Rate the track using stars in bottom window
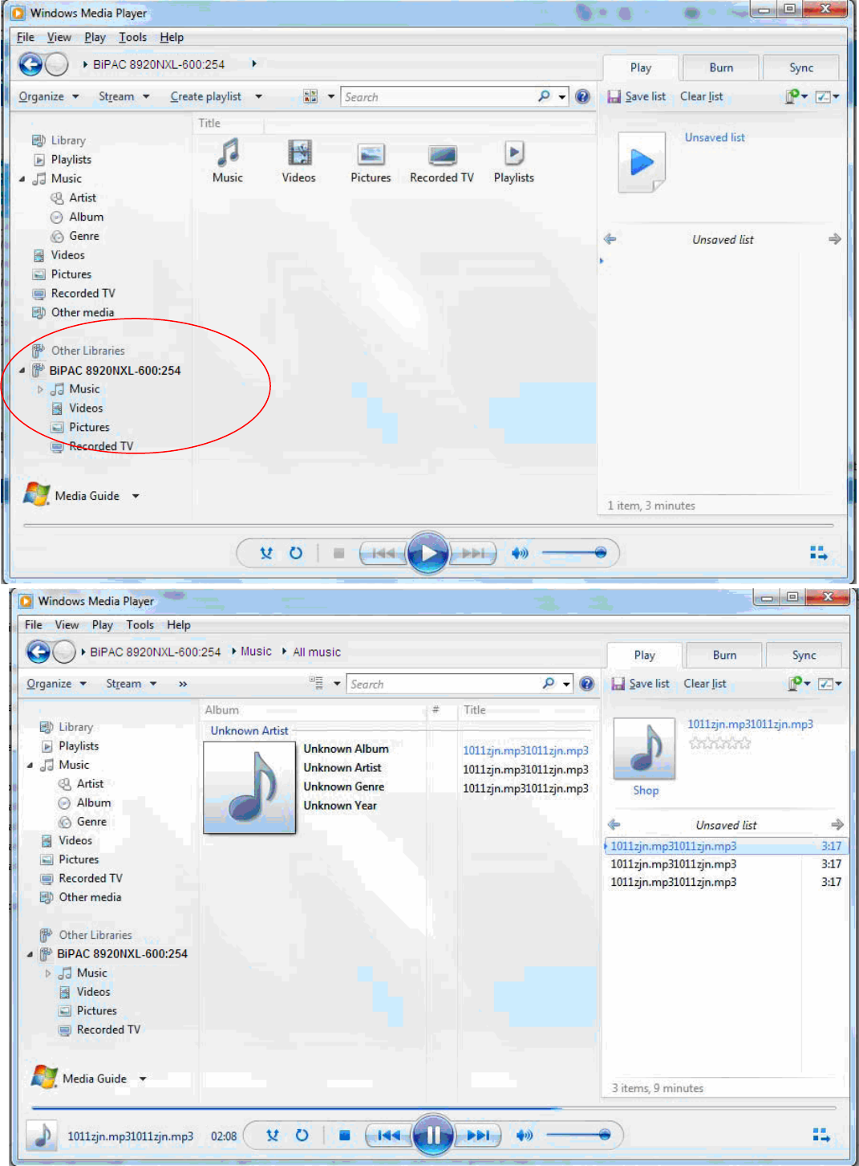The image size is (859, 1166). tap(720, 743)
